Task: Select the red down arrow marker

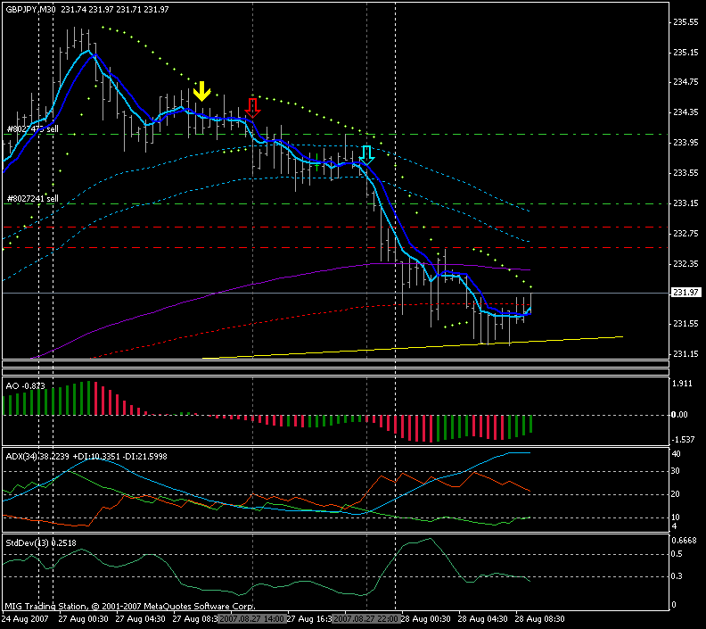Action: tap(252, 108)
